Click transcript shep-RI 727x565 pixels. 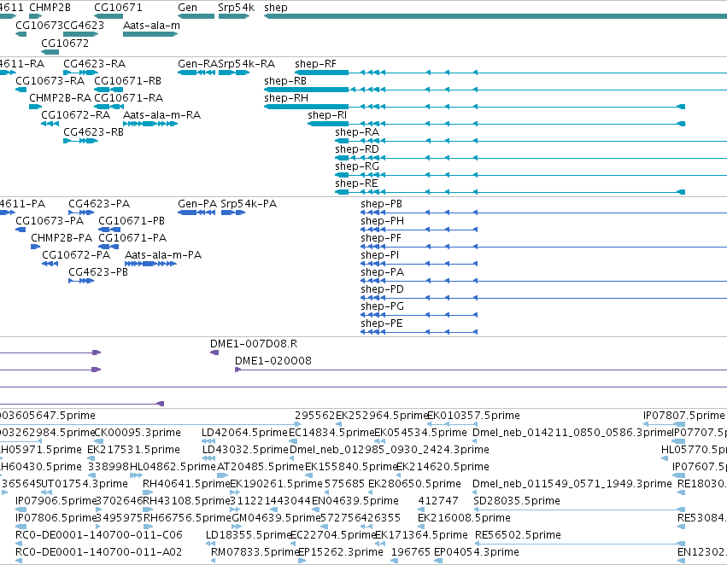pyautogui.click(x=496, y=124)
